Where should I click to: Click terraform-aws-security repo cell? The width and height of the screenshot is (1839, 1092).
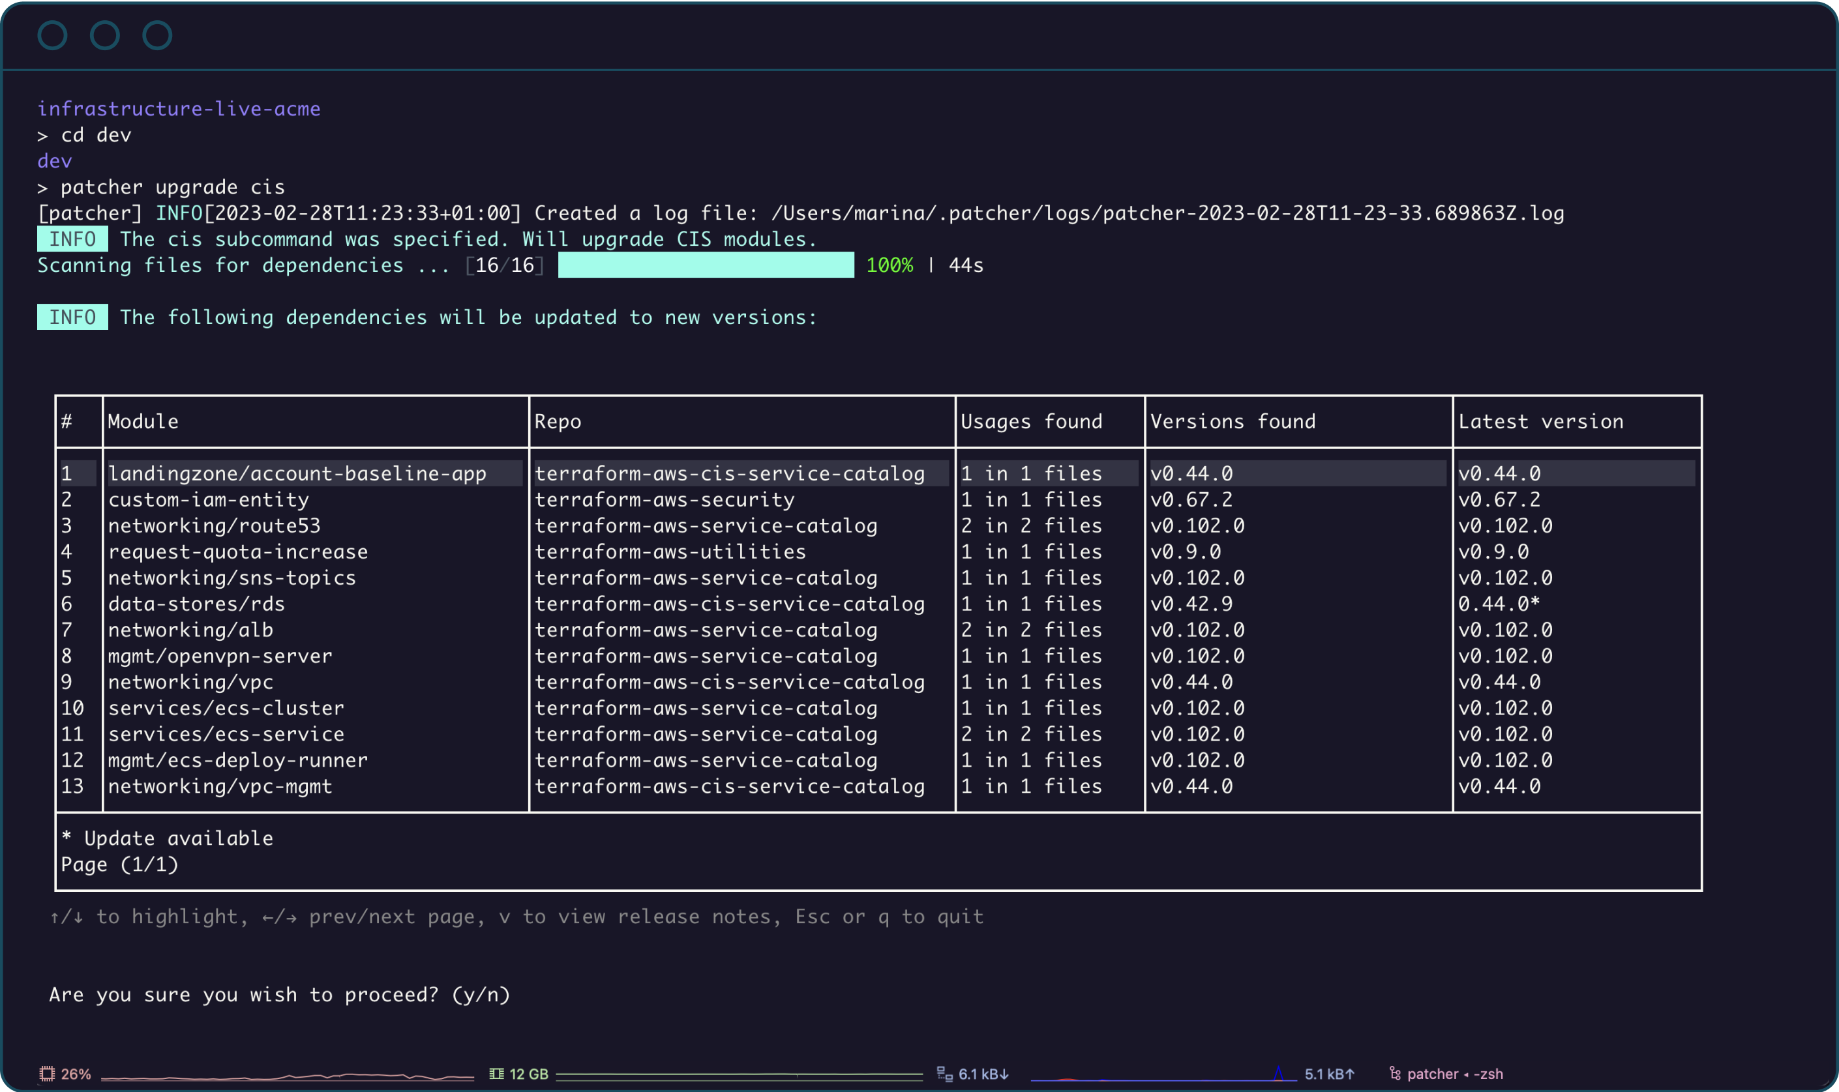[x=665, y=499]
